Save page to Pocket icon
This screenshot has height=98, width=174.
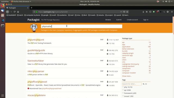[x=124, y=12]
